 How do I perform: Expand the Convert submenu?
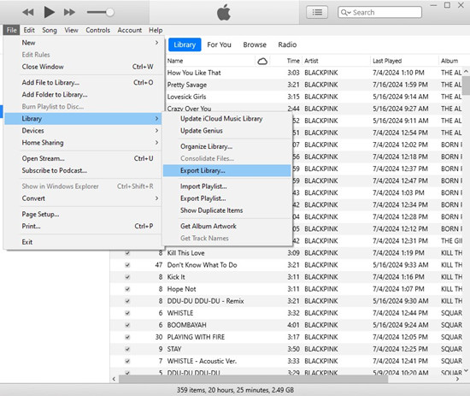pyautogui.click(x=84, y=198)
